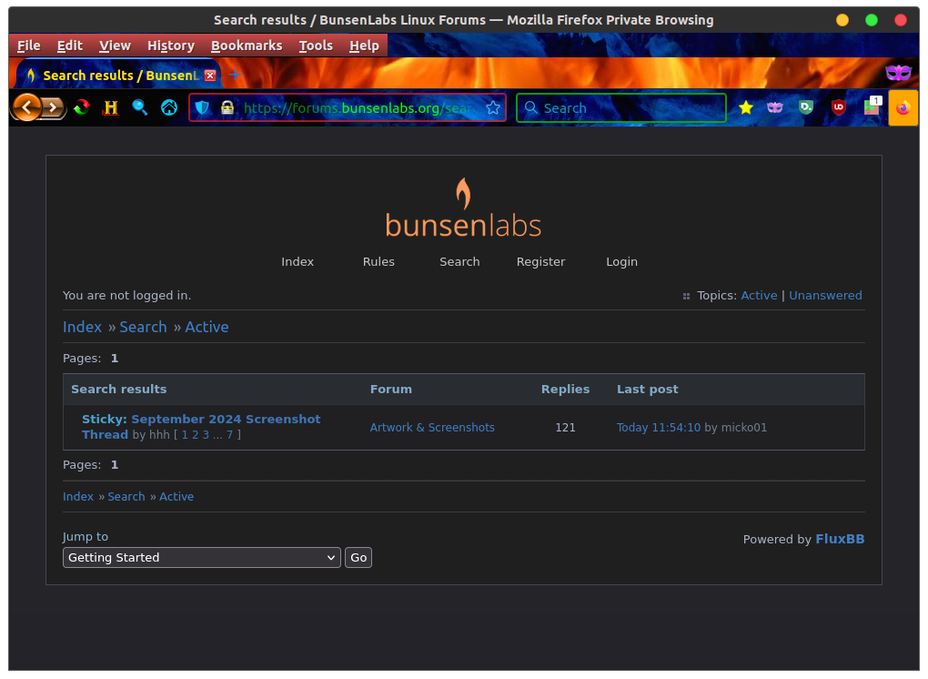Click the pink mask toolbar extension icon
Image resolution: width=928 pixels, height=679 pixels.
tap(775, 107)
